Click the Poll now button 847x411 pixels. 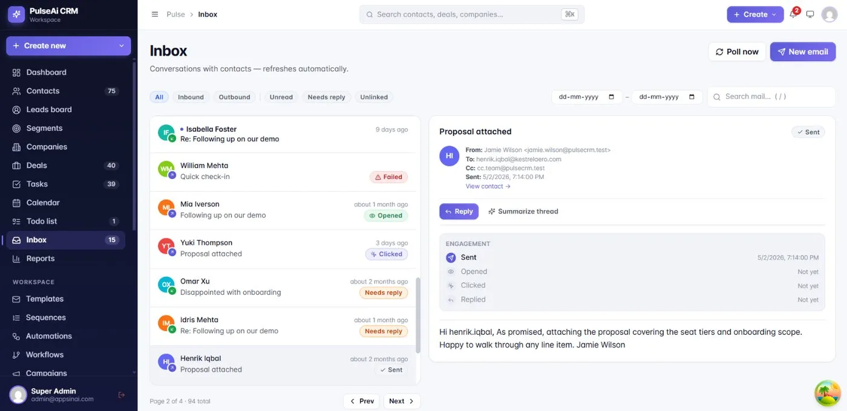point(737,52)
